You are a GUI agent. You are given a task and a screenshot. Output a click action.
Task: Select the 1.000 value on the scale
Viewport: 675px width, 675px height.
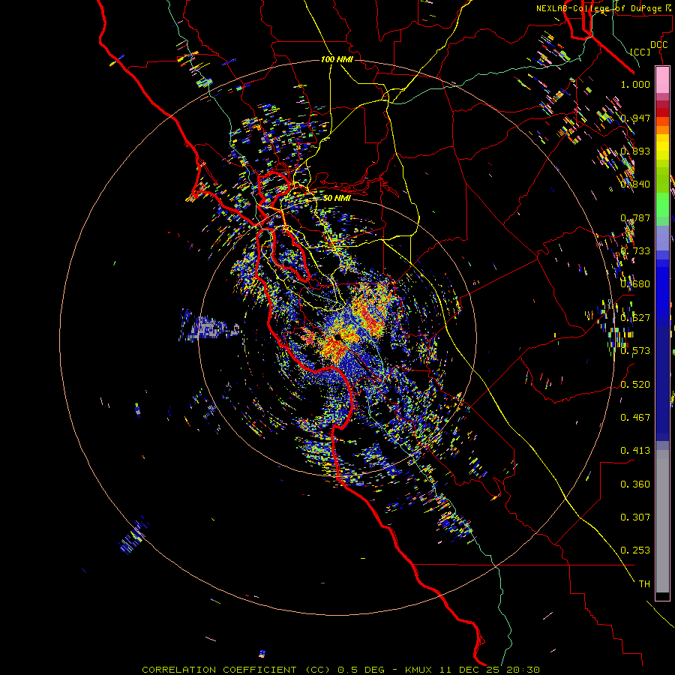(635, 84)
